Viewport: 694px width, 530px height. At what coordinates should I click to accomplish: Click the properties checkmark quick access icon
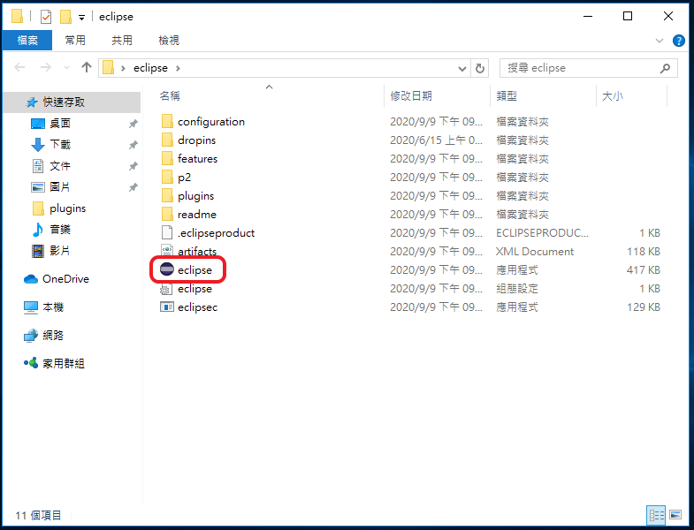click(46, 17)
